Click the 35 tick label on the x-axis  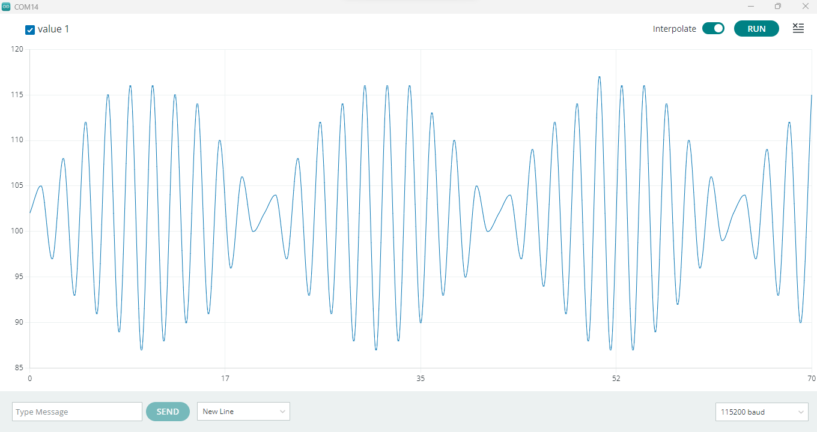tap(421, 379)
